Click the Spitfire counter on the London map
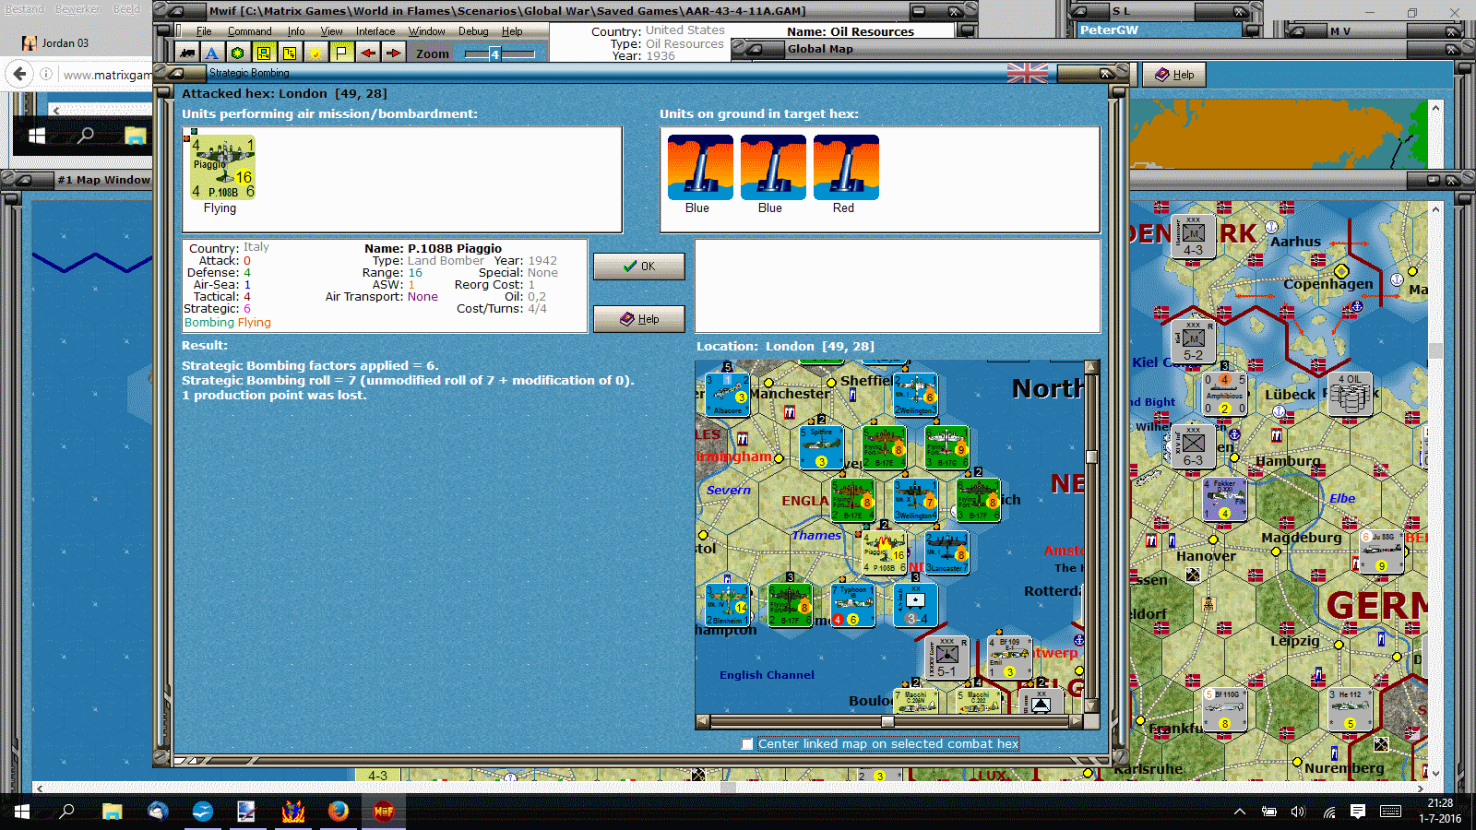The image size is (1476, 830). pyautogui.click(x=821, y=447)
